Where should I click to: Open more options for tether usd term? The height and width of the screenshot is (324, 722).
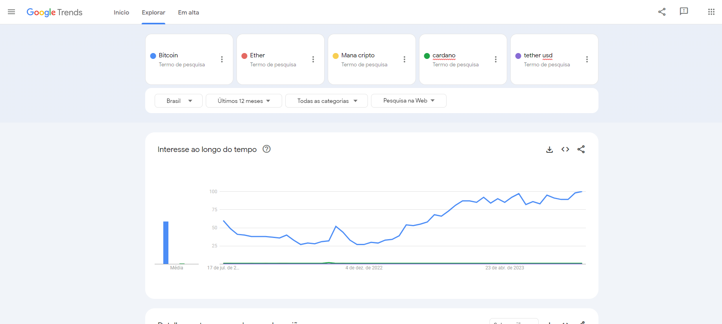point(587,59)
